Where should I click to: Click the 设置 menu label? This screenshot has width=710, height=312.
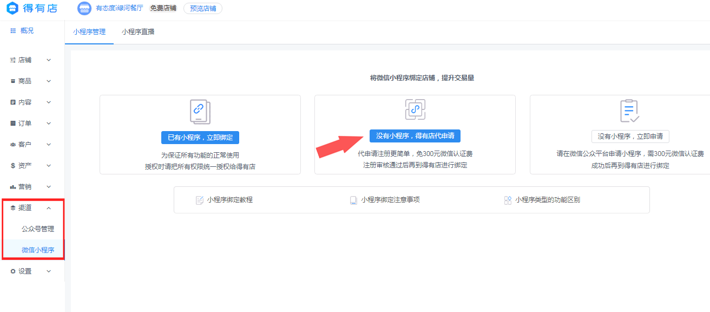click(25, 271)
